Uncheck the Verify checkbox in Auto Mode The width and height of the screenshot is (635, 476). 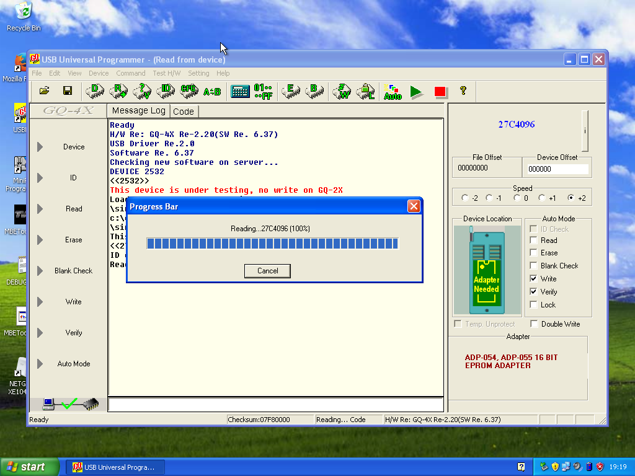coord(533,292)
